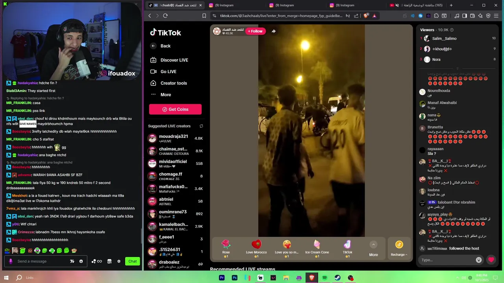
Task: Click the TikTok URL address bar
Action: pos(281,16)
